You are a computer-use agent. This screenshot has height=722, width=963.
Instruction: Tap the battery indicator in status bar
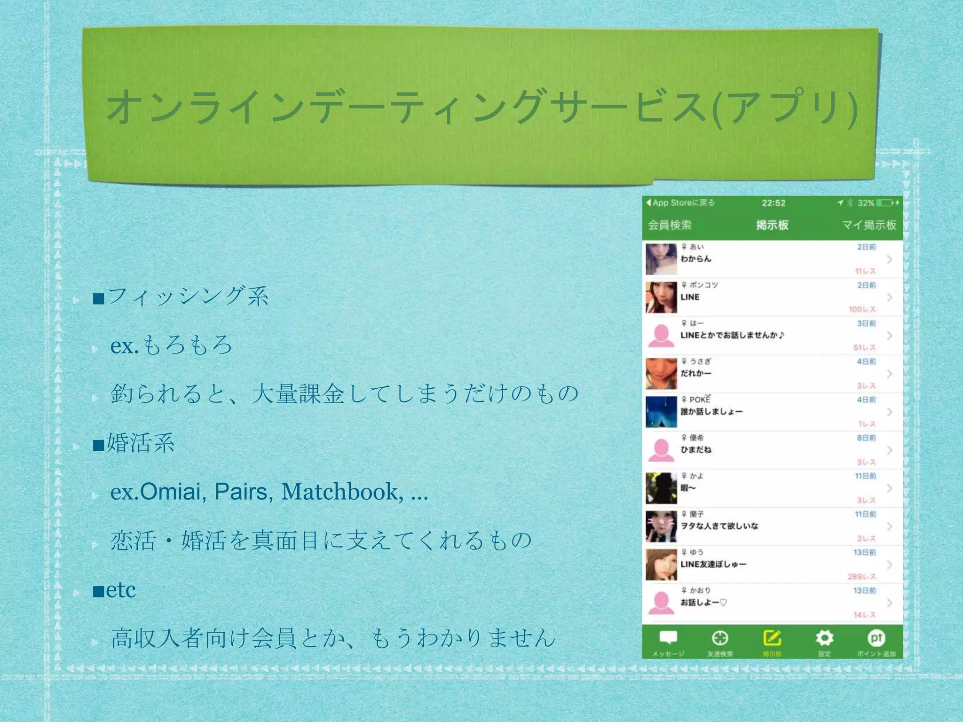[884, 203]
